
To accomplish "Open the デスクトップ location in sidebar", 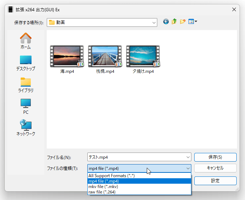I will pyautogui.click(x=26, y=63).
